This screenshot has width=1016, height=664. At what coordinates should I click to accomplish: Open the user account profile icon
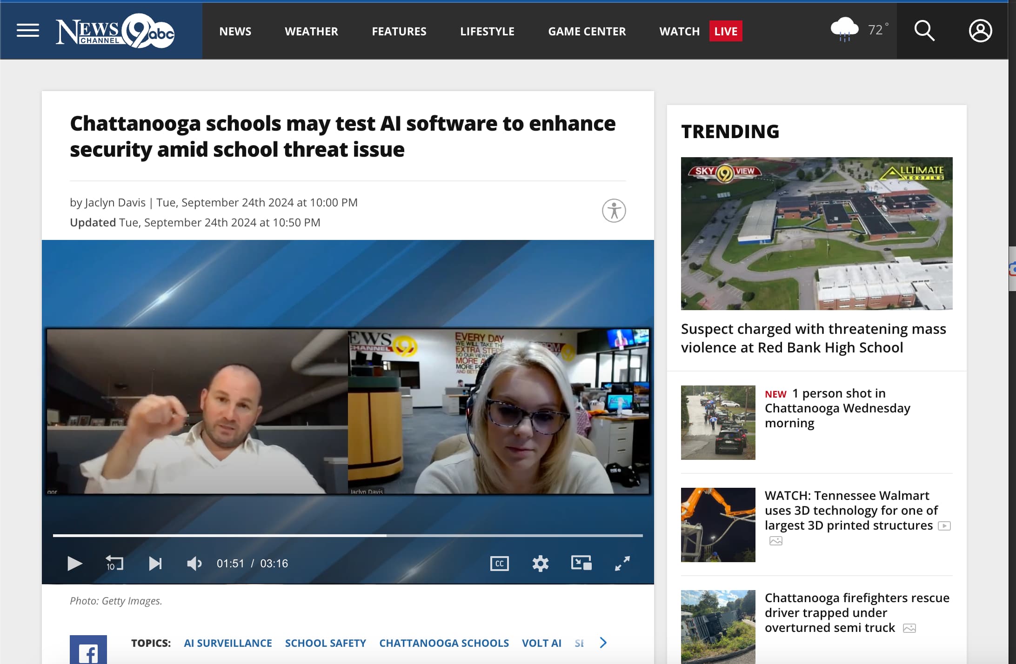[x=980, y=31]
